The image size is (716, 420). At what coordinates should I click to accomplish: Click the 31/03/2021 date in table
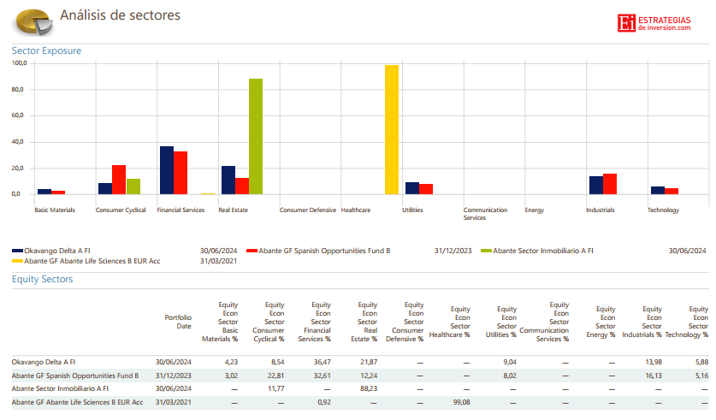tap(174, 402)
